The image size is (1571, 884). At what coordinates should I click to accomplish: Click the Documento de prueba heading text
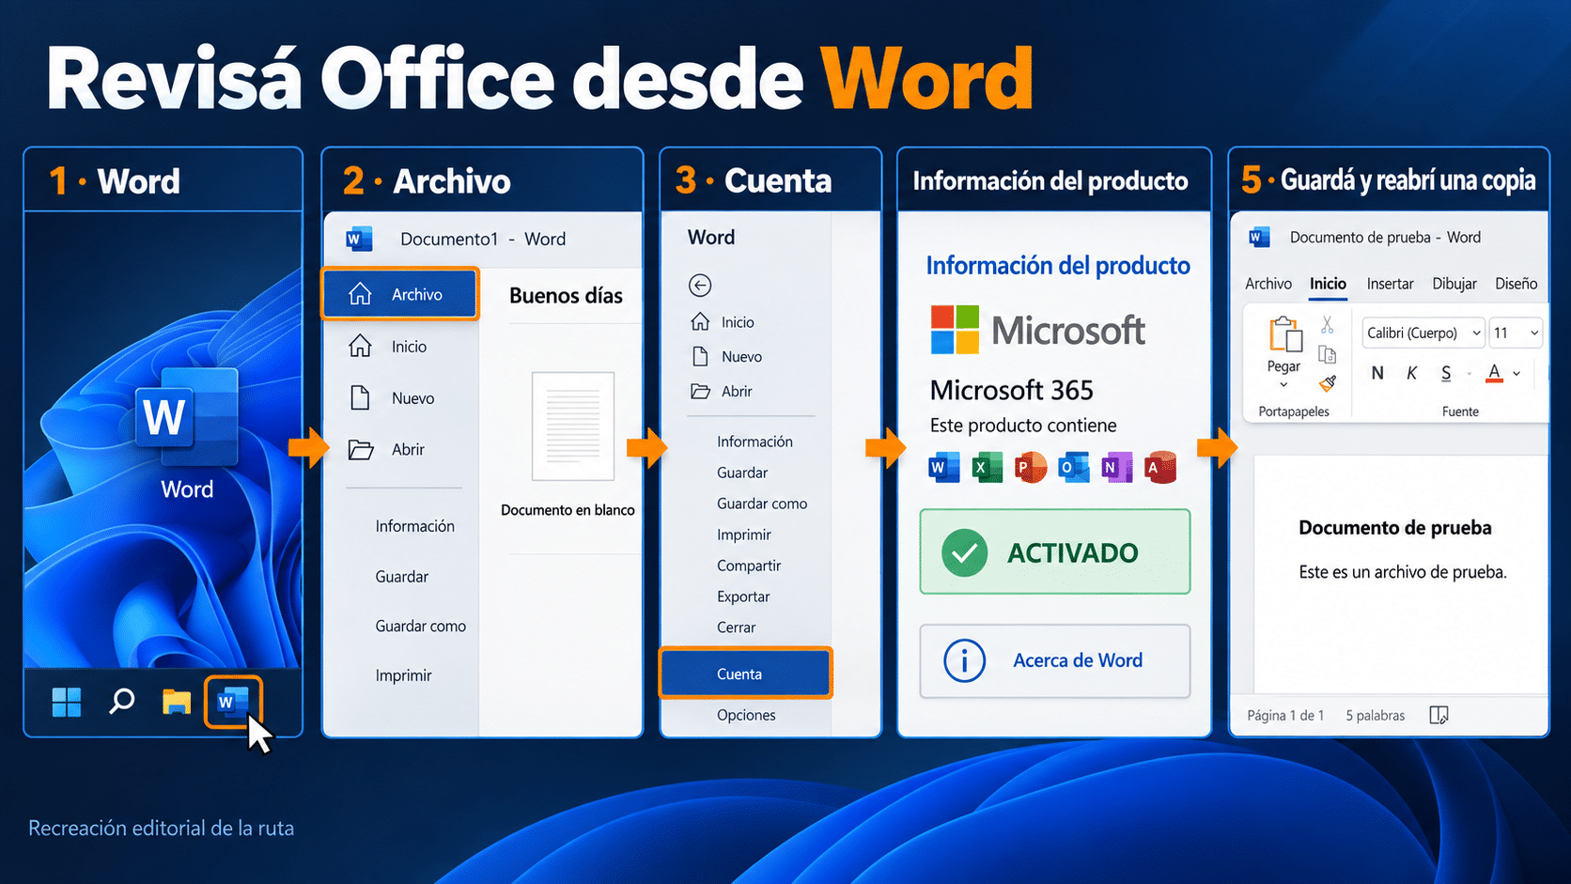(x=1395, y=528)
